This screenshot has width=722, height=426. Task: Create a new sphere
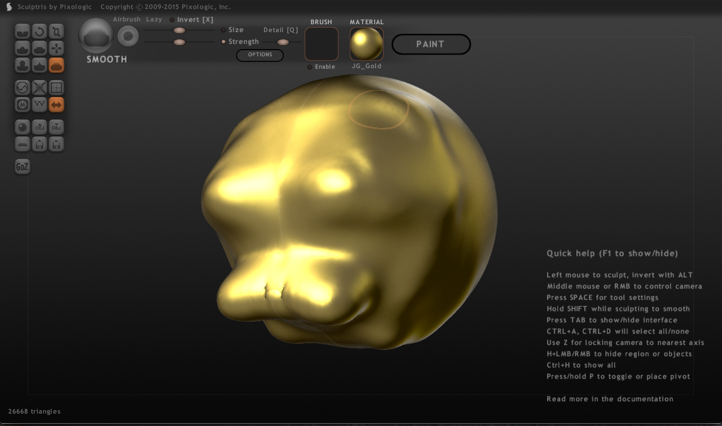(x=22, y=127)
